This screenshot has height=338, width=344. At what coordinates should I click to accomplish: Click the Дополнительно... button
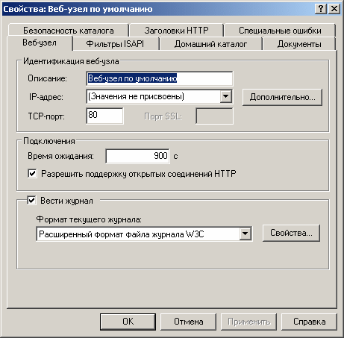tap(282, 97)
